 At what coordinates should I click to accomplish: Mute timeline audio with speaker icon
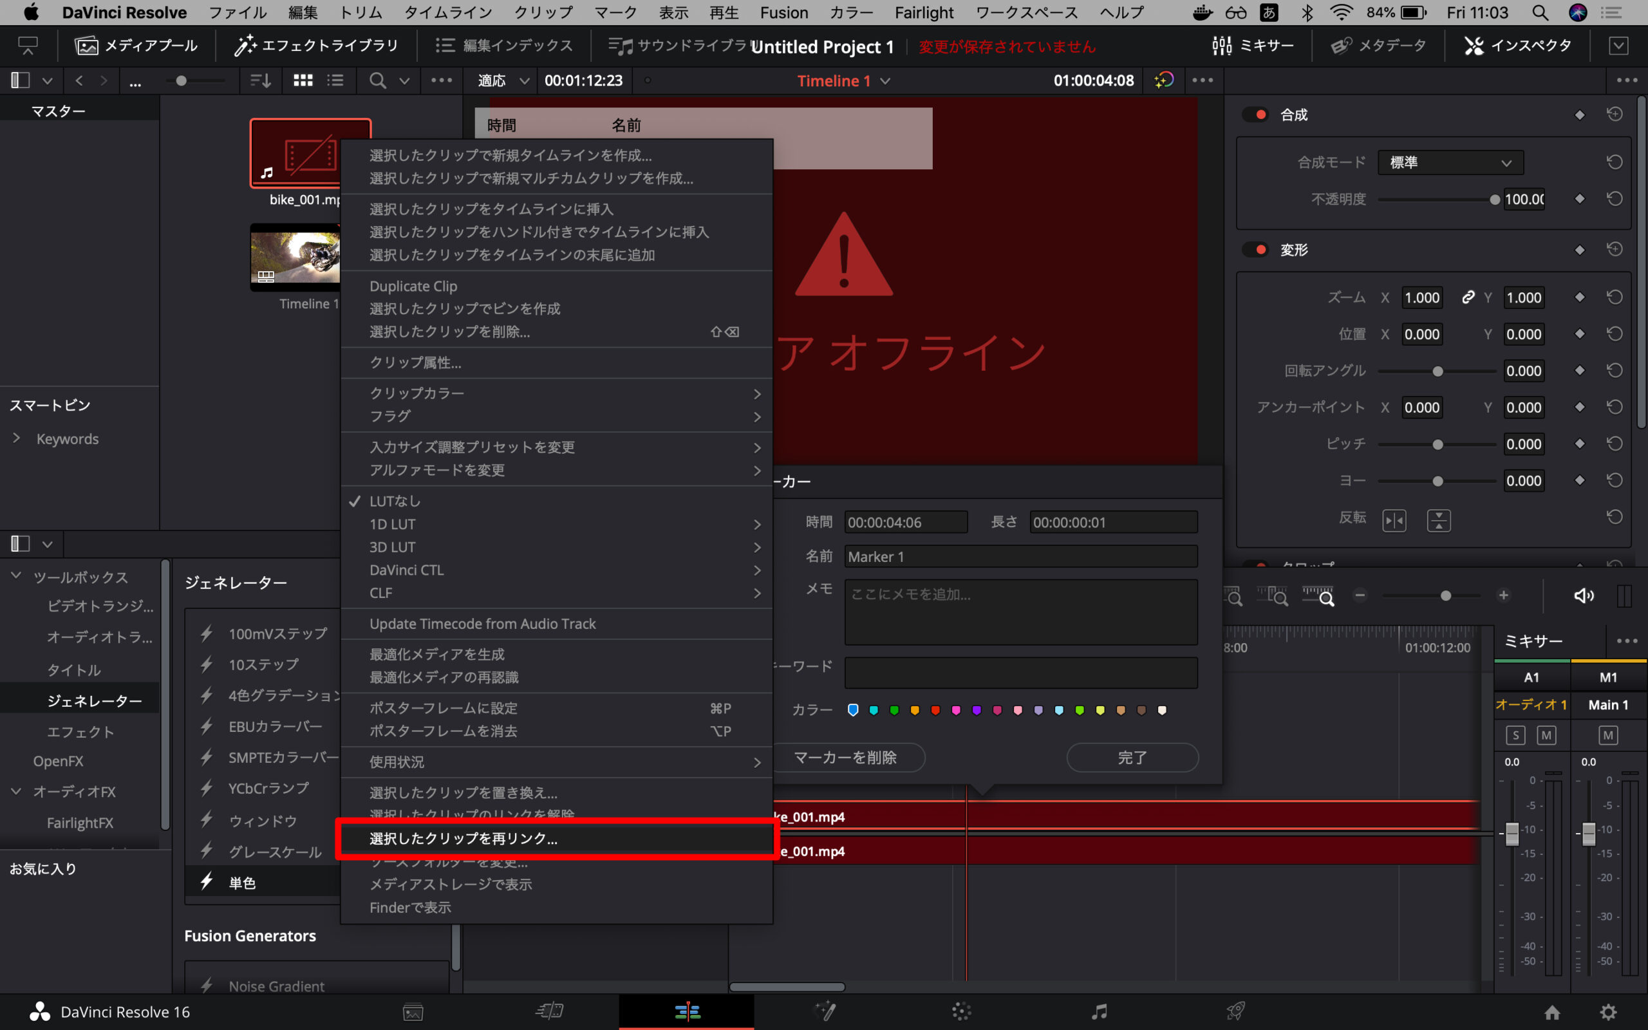point(1584,596)
